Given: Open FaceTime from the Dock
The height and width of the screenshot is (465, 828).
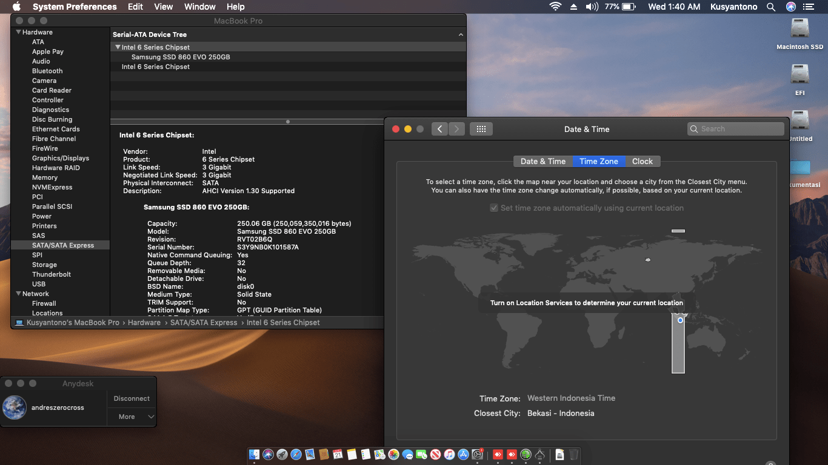Looking at the screenshot, I should 421,454.
